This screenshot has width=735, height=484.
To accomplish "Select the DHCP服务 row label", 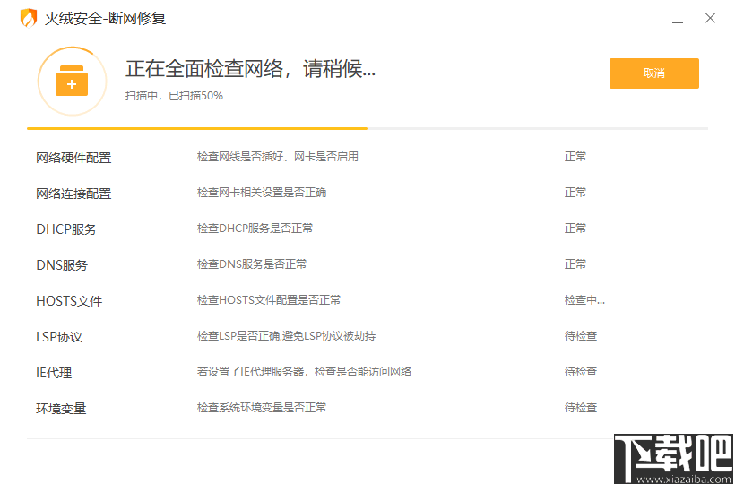I will (x=66, y=229).
